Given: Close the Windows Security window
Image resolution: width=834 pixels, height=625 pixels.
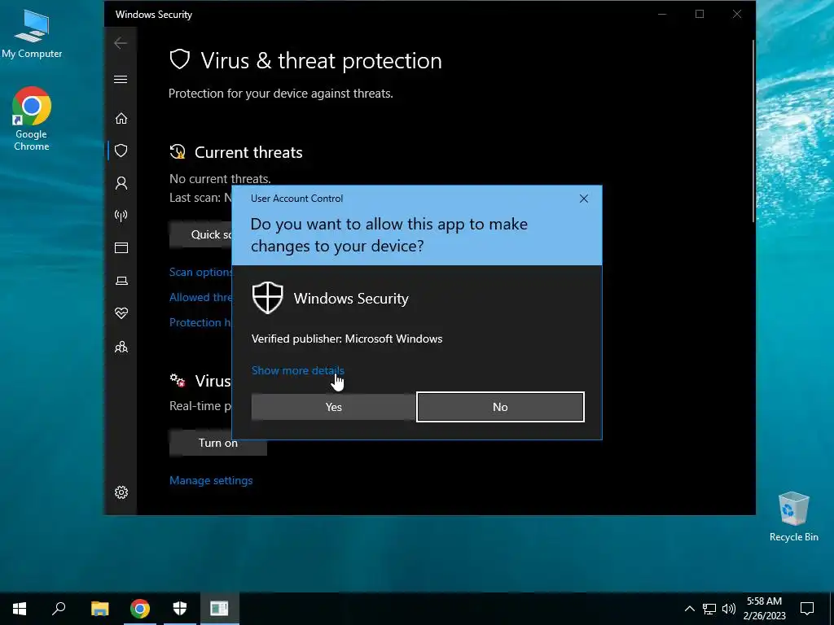Looking at the screenshot, I should pos(736,15).
